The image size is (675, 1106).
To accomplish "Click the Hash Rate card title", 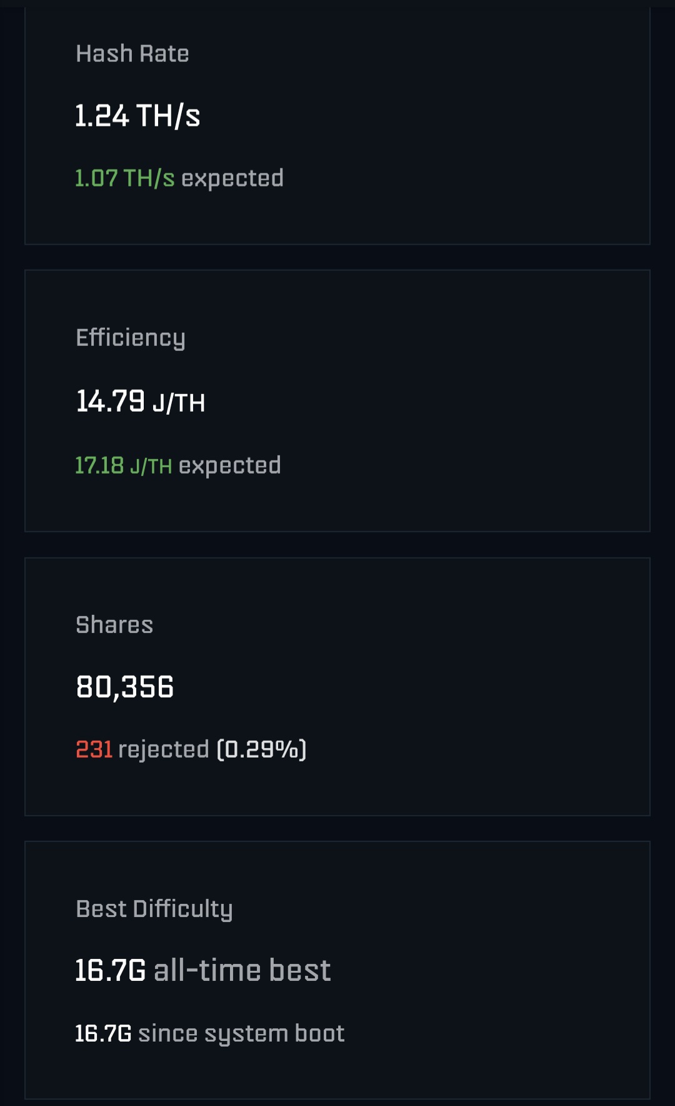I will point(132,54).
